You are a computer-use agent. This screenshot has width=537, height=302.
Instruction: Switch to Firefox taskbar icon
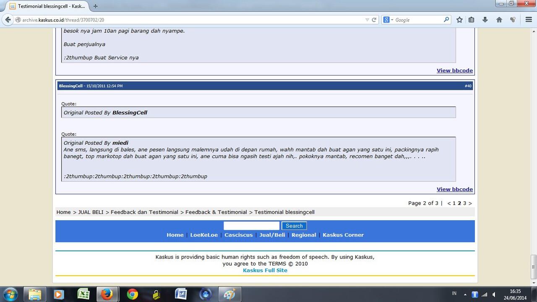tap(107, 294)
